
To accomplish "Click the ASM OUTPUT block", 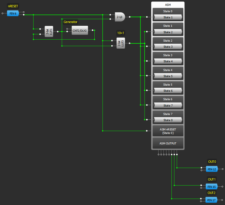I will tap(168, 143).
